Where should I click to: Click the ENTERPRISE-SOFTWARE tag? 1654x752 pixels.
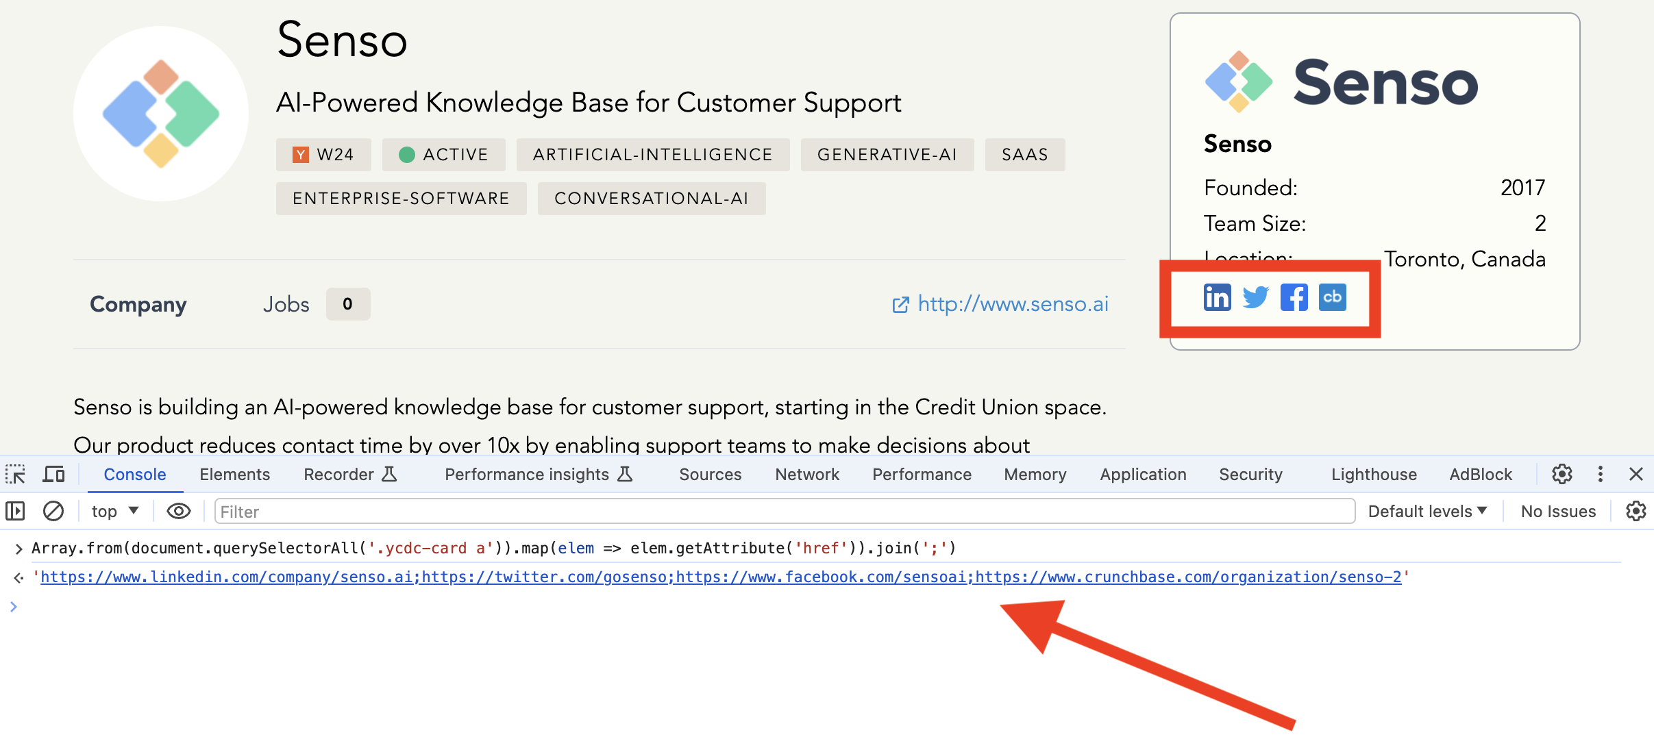click(x=402, y=199)
